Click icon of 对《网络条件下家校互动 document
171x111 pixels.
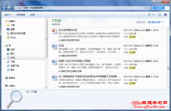point(54,78)
